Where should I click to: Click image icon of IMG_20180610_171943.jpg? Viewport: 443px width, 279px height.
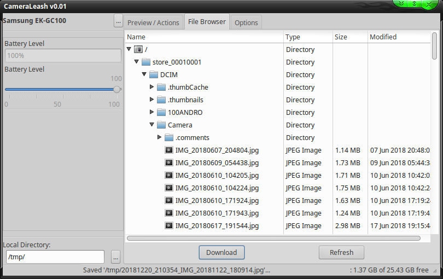(169, 213)
